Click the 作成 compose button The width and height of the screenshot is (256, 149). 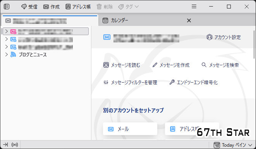52,7
